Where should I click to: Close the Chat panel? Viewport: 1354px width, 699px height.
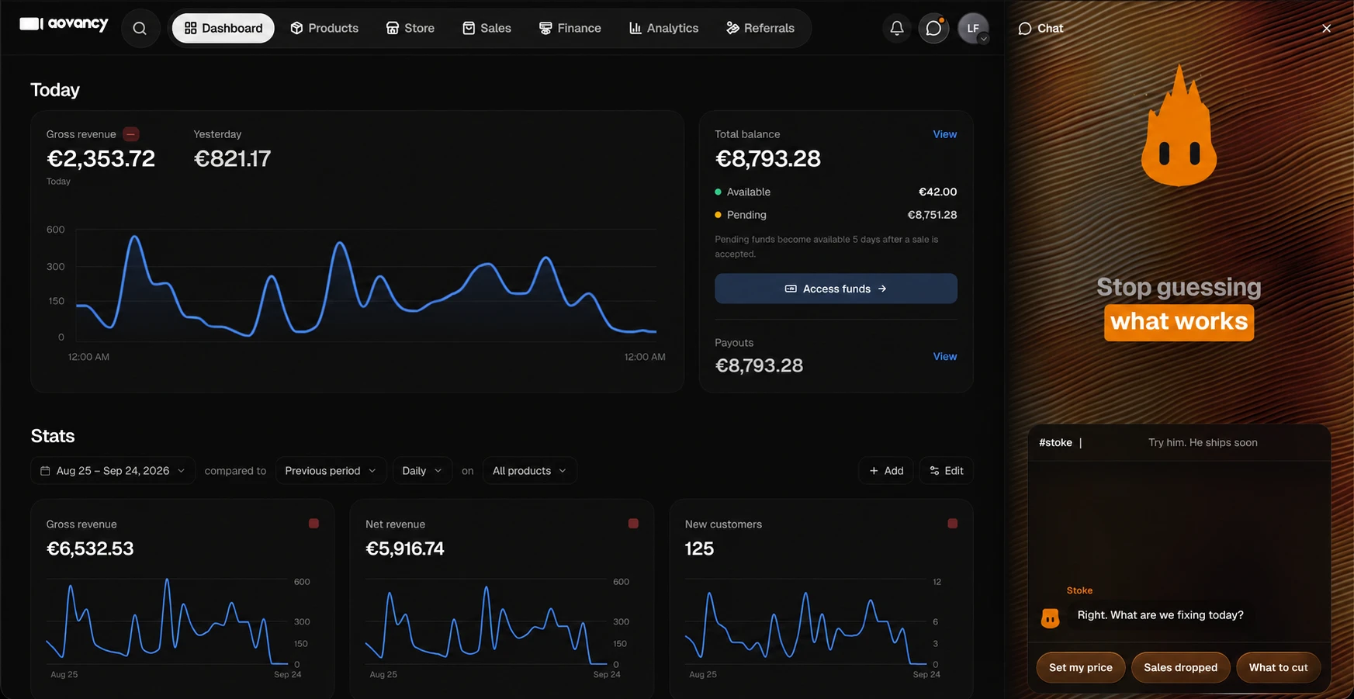1326,28
